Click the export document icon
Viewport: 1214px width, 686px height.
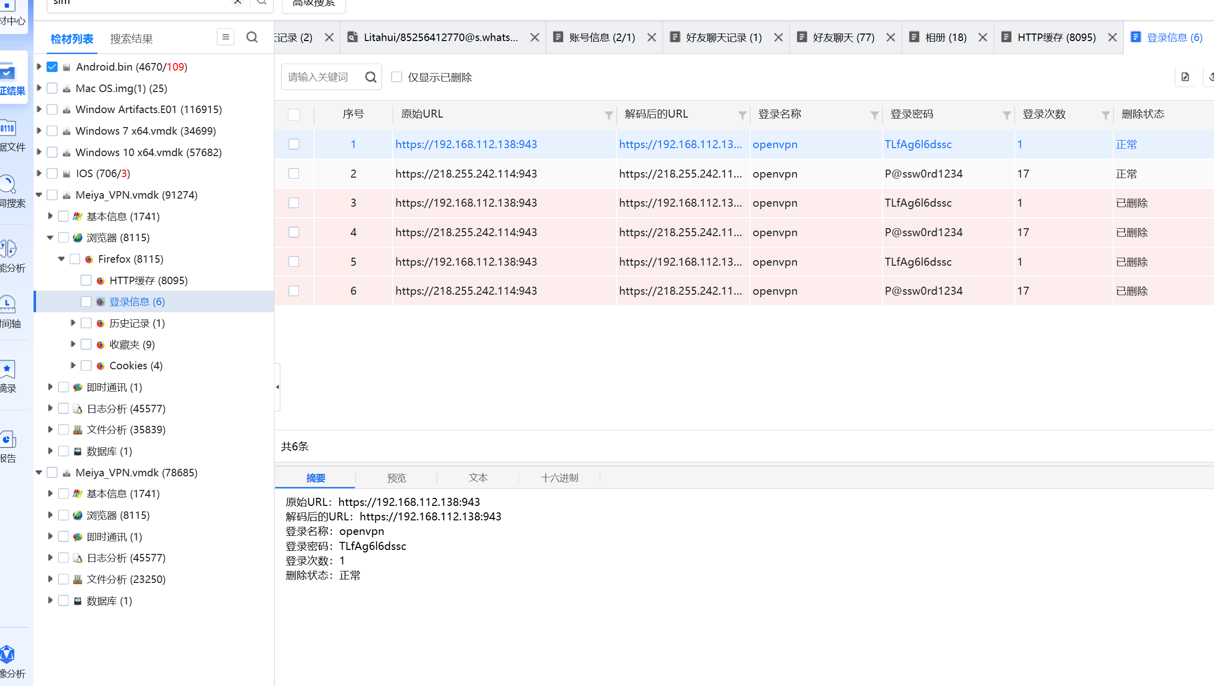tap(1185, 77)
